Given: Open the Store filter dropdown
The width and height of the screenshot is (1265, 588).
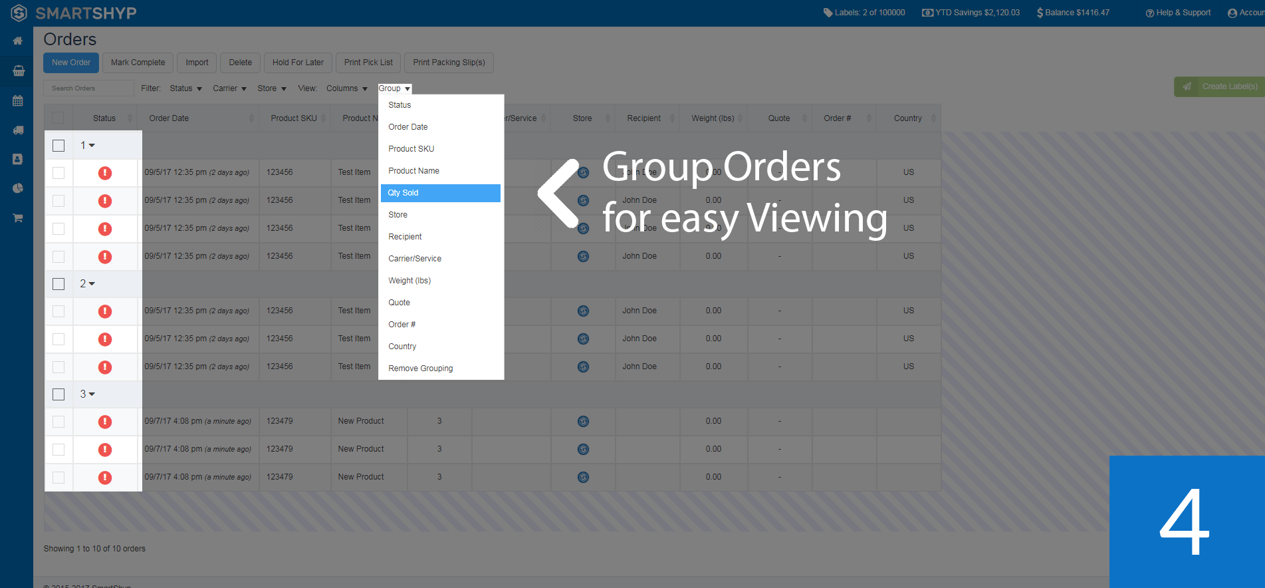Looking at the screenshot, I should click(272, 88).
